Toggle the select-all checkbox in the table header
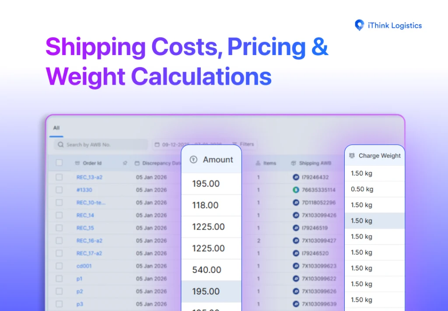The width and height of the screenshot is (448, 311). [x=59, y=162]
